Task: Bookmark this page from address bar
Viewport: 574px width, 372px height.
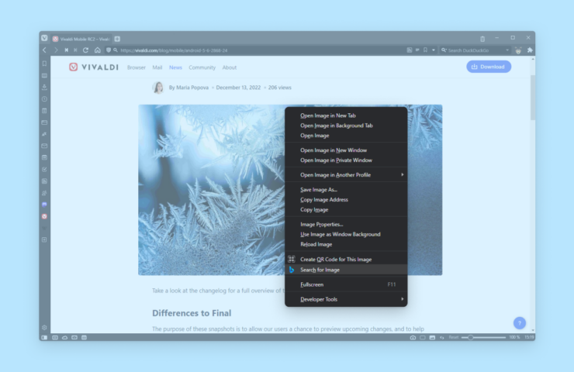Action: pyautogui.click(x=425, y=50)
